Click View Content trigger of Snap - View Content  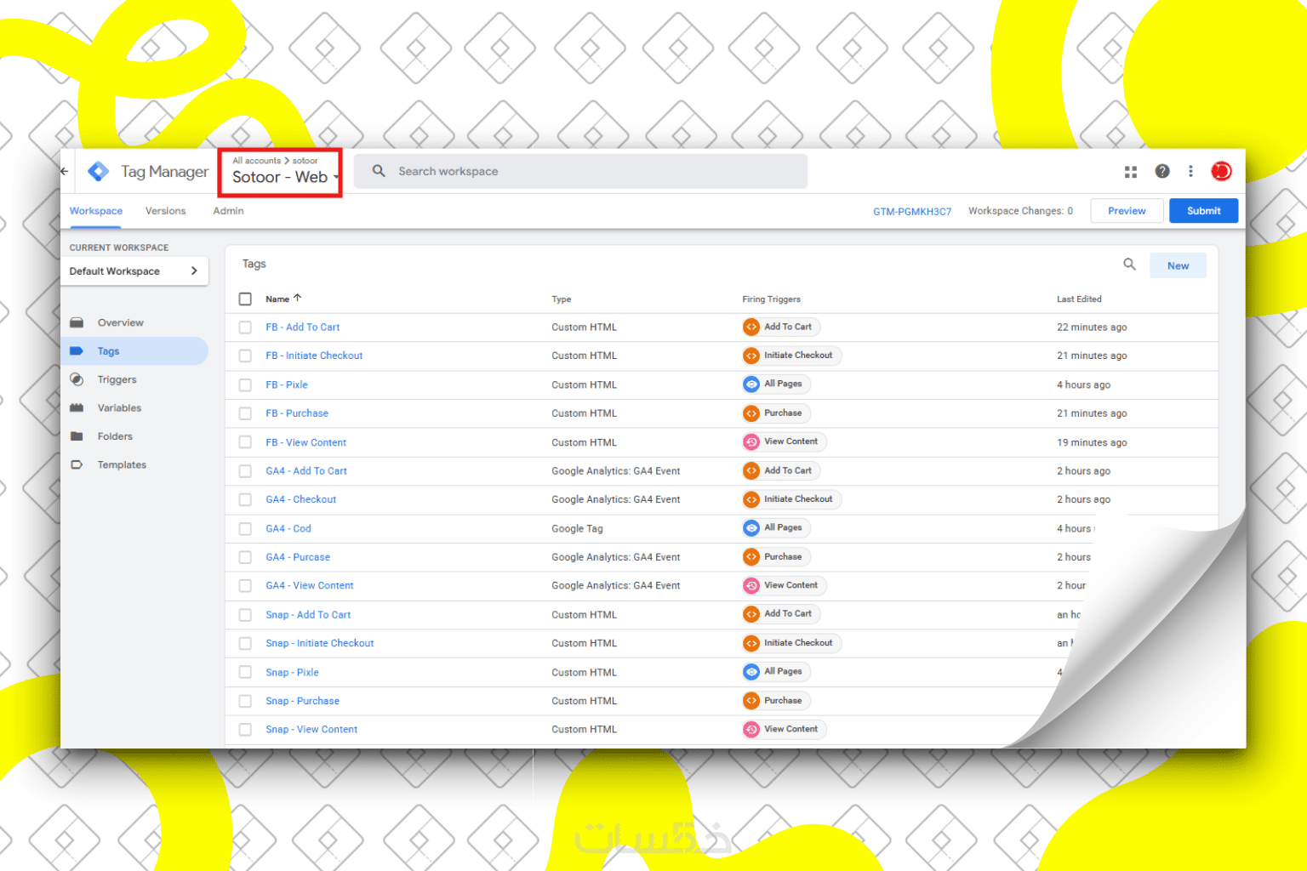click(x=784, y=729)
